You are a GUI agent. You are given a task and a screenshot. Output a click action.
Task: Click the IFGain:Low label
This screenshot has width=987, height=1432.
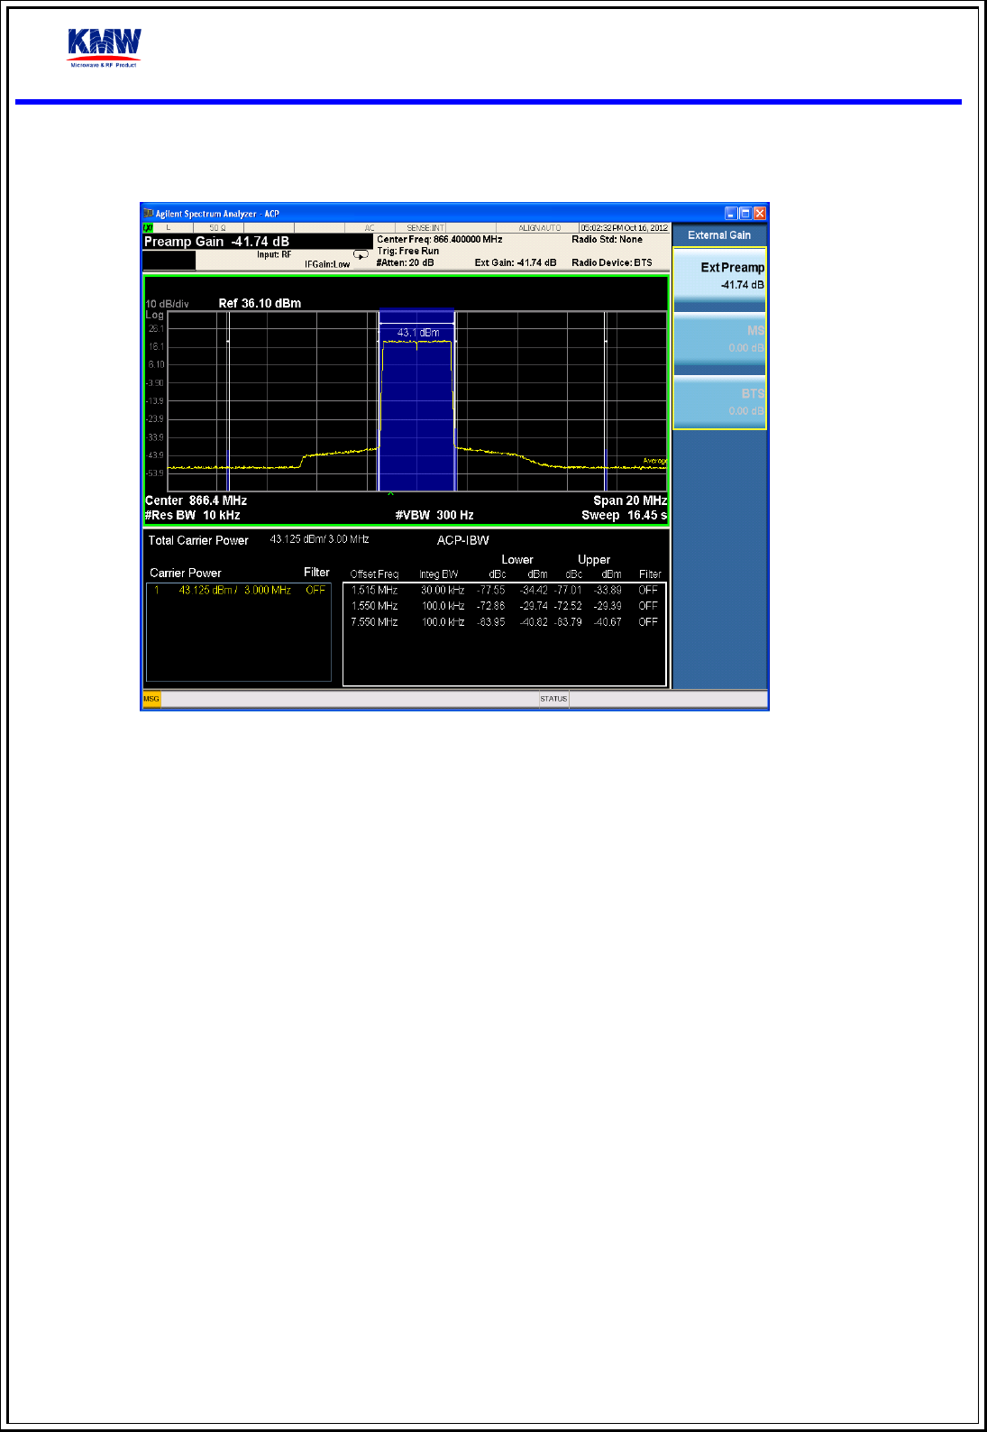(327, 264)
